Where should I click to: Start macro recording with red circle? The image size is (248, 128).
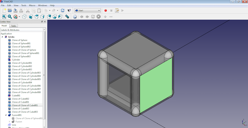point(106,11)
